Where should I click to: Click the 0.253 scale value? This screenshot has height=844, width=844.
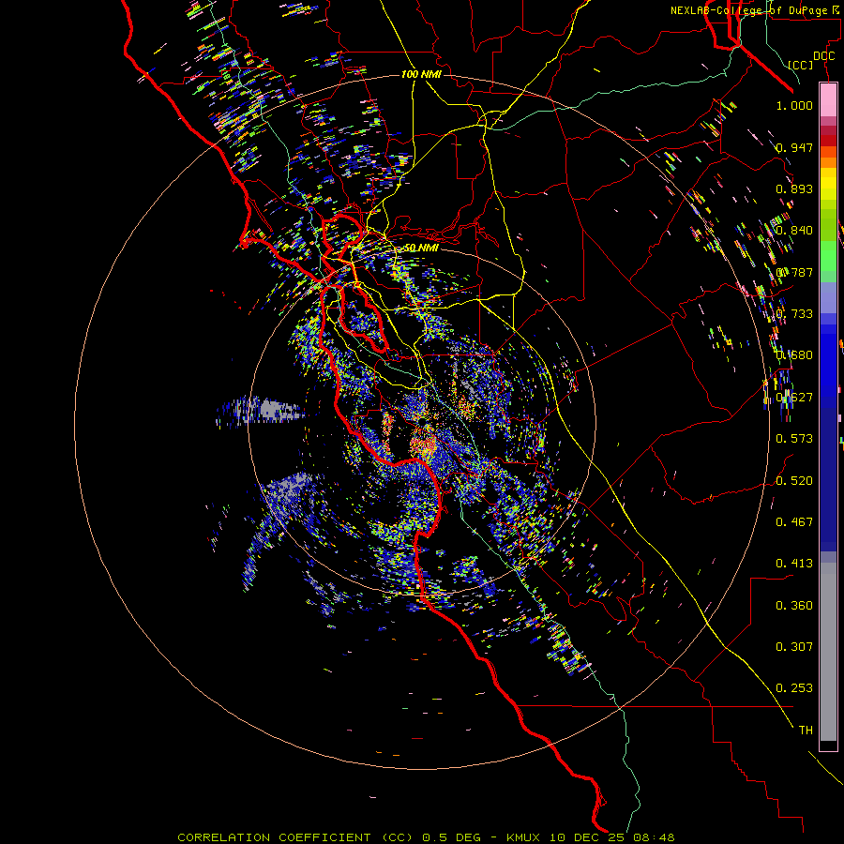pos(794,688)
